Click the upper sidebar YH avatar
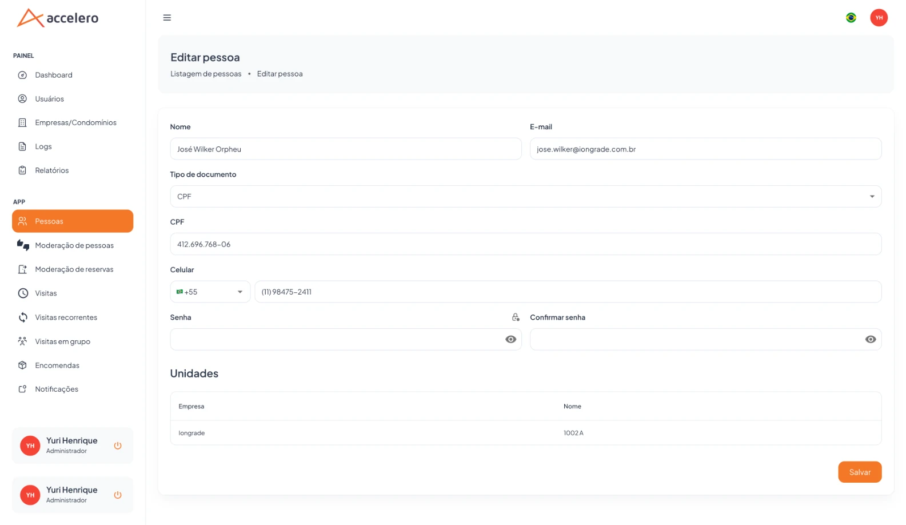 click(x=30, y=446)
